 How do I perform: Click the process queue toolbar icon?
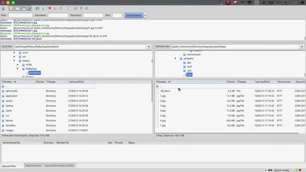pos(43,9)
